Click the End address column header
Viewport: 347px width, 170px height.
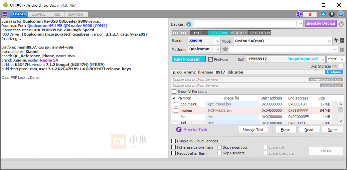(x=298, y=98)
